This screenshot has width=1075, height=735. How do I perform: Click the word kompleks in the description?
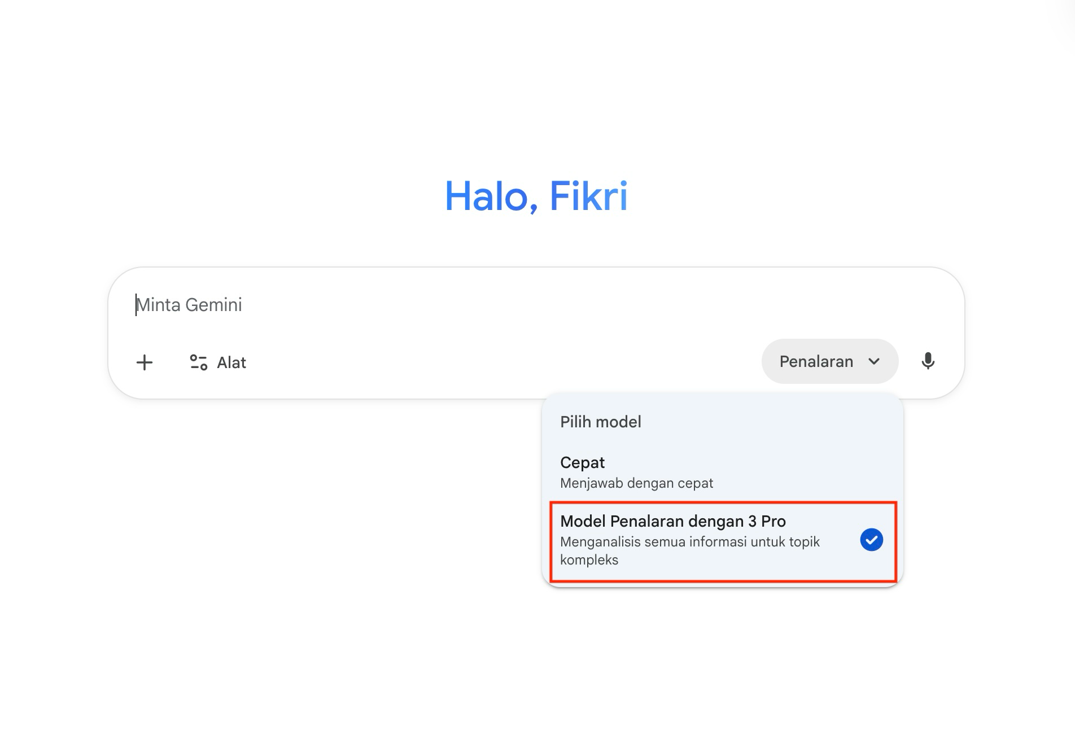pyautogui.click(x=589, y=560)
